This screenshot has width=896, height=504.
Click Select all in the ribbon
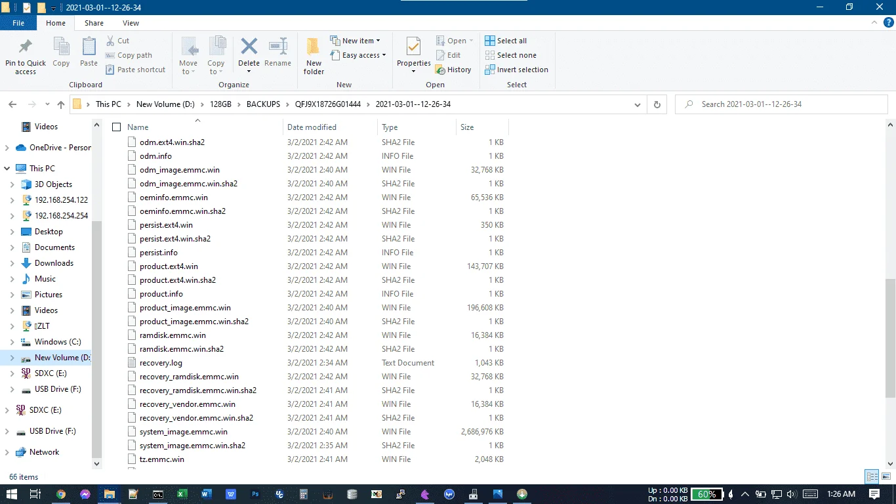coord(506,41)
